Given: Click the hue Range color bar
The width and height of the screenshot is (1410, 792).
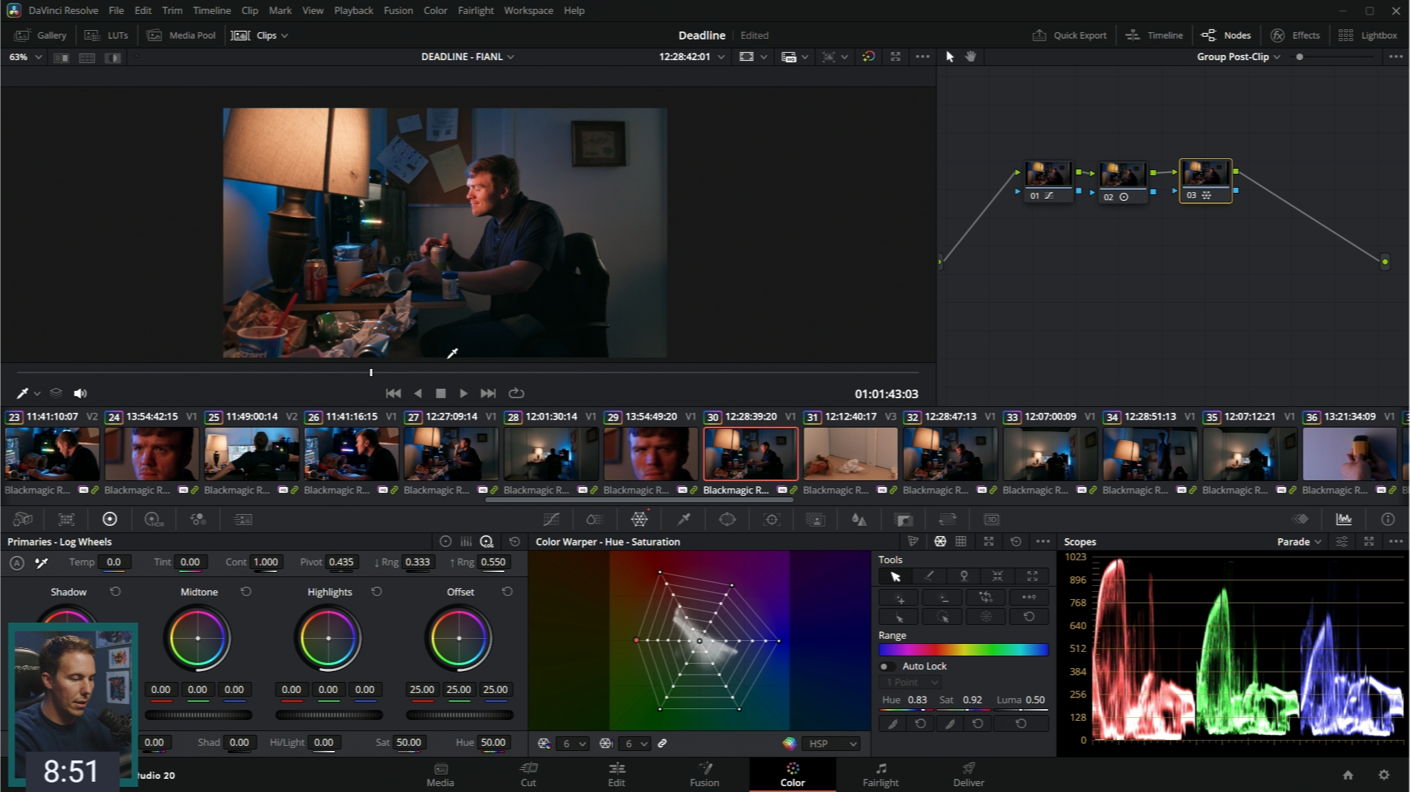Looking at the screenshot, I should [x=963, y=650].
